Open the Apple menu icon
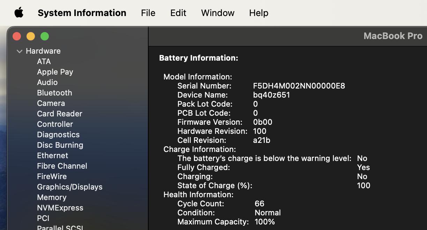This screenshot has height=230, width=427. [19, 13]
